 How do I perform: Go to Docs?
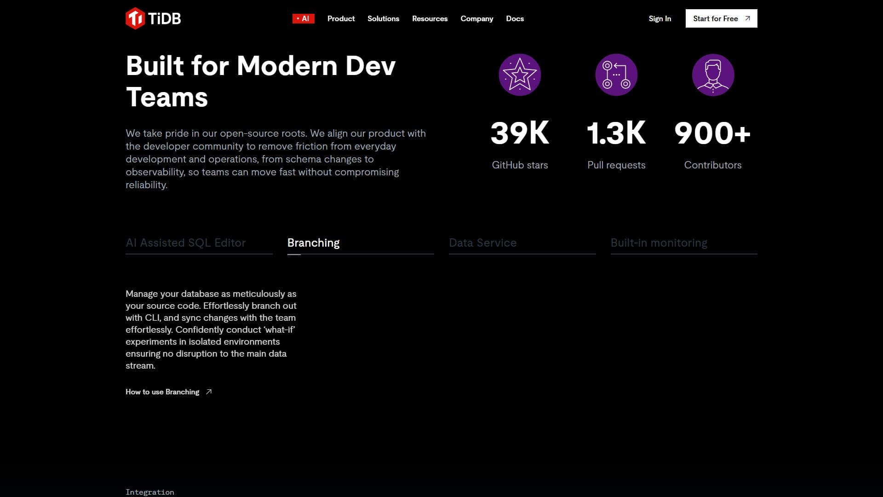pos(515,18)
